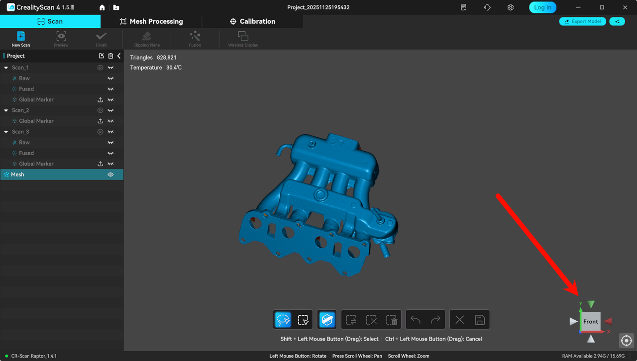Image resolution: width=637 pixels, height=361 pixels.
Task: Open the Calibration tab
Action: [253, 21]
